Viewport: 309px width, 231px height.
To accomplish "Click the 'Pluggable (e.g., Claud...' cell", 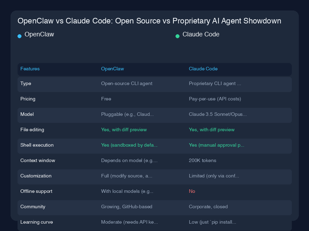I will 127,114.
